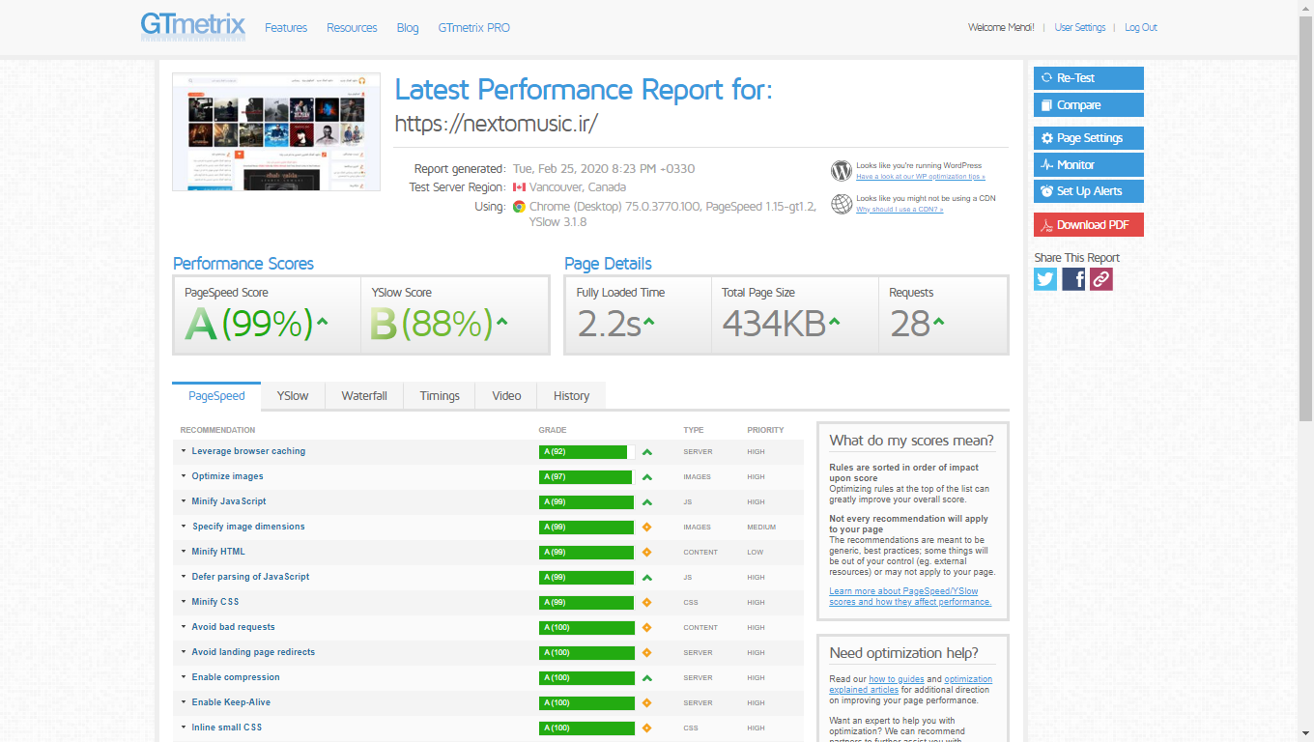Click green arrow beside Defer parsing of JavaScript
This screenshot has height=742, width=1314.
click(x=647, y=577)
